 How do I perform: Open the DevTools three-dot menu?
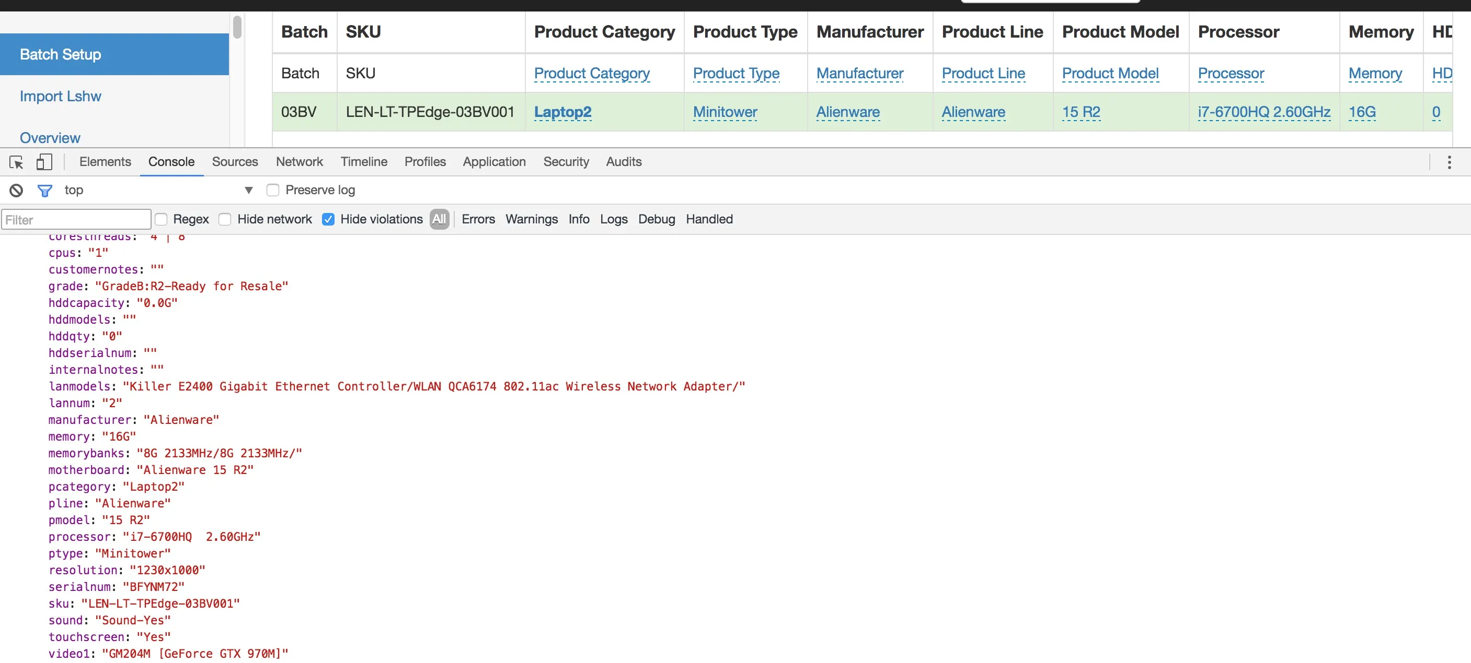pos(1449,162)
